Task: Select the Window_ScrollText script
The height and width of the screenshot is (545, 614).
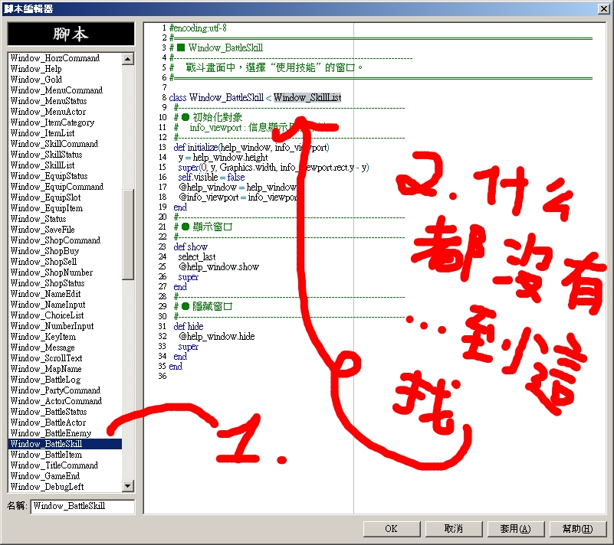Action: (65, 358)
